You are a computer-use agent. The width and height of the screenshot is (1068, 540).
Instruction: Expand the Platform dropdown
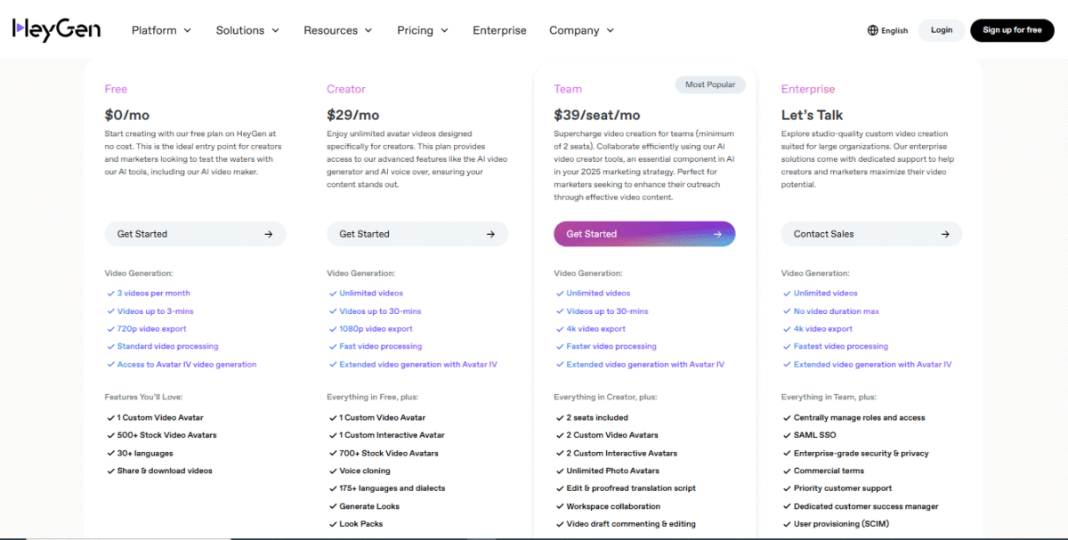click(160, 29)
